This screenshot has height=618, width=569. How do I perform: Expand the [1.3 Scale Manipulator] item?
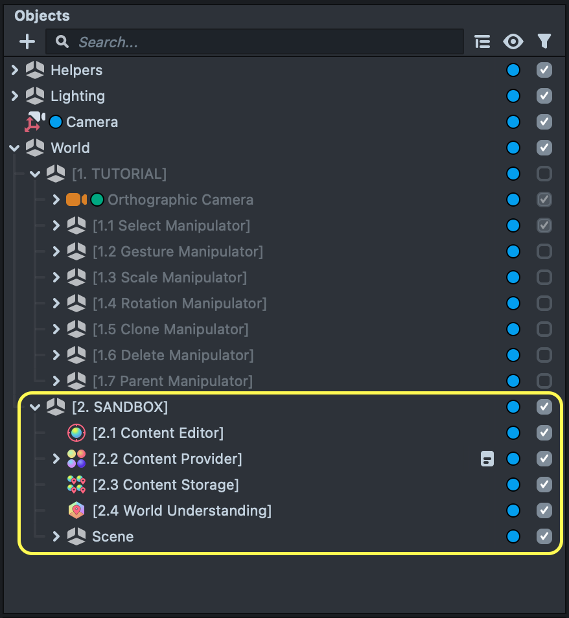tap(56, 277)
